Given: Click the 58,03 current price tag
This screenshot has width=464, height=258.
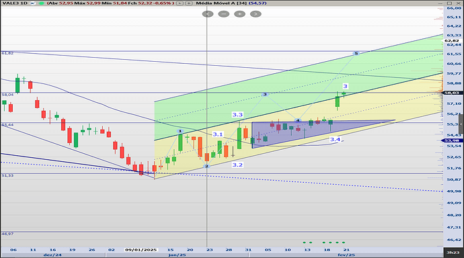Looking at the screenshot, I should coord(452,93).
